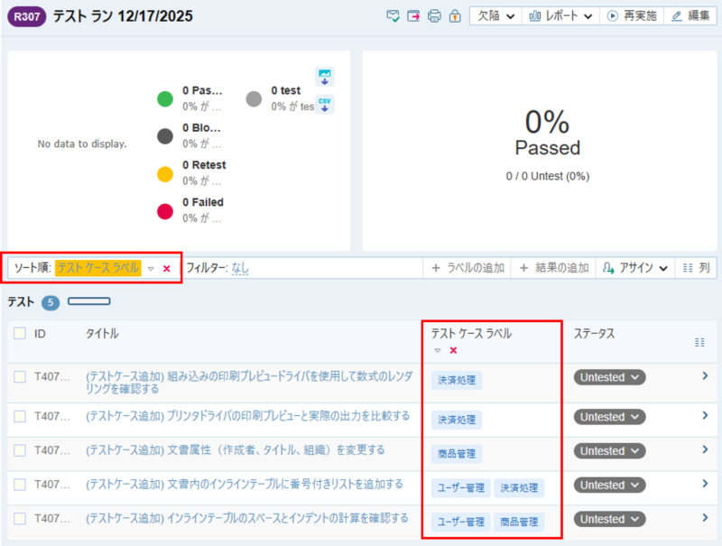Viewport: 722px width, 546px height.
Task: Click the export test run icon
Action: coord(414,15)
